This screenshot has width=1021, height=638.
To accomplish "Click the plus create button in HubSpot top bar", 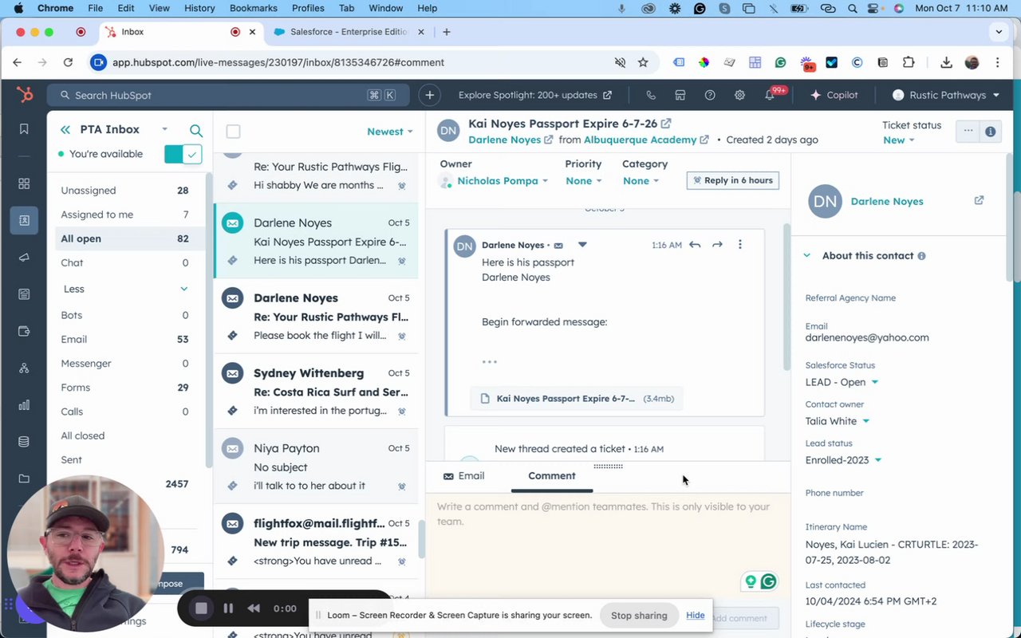I will [x=429, y=95].
